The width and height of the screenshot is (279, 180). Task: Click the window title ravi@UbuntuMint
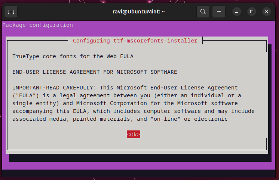tap(139, 12)
